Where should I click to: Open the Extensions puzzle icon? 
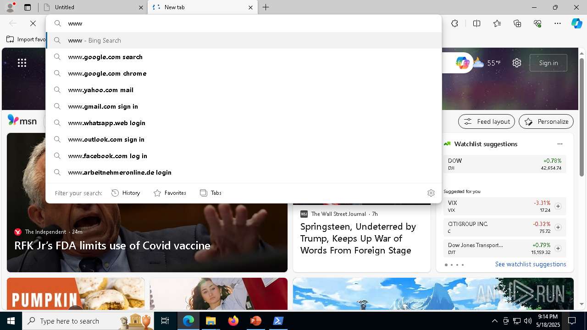coord(454,23)
